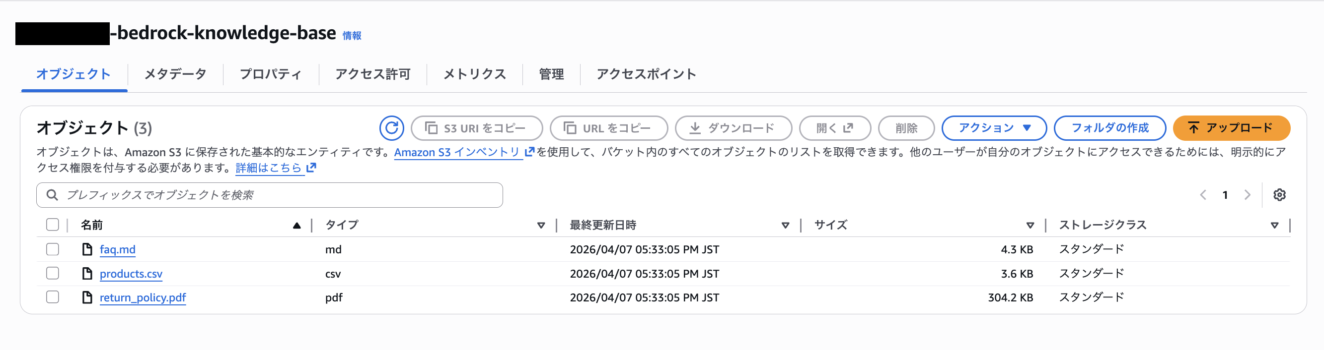
Task: Switch to the メタデータ tab
Action: 175,74
